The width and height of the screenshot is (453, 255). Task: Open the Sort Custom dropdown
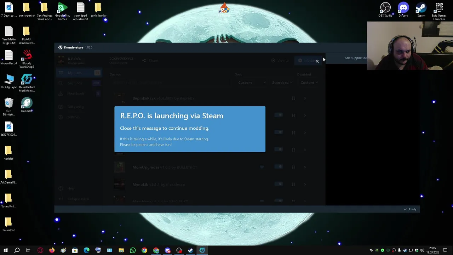pos(252,83)
